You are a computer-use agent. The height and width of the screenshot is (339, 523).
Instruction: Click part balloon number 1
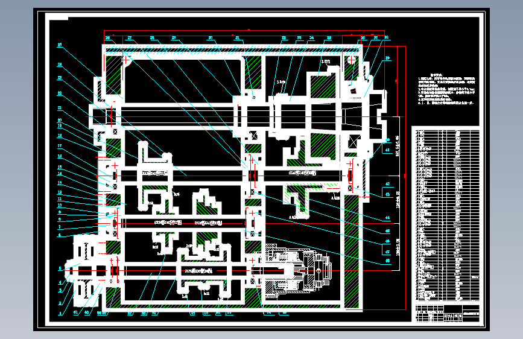[x=60, y=313]
